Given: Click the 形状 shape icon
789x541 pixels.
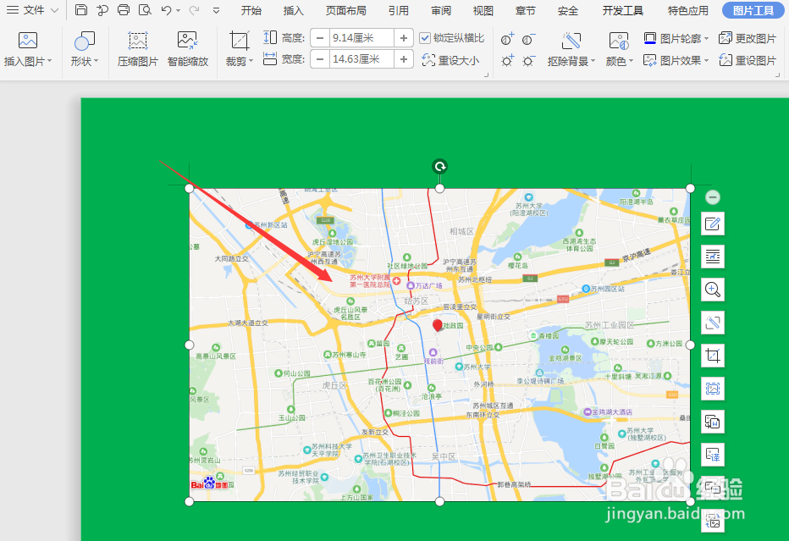Looking at the screenshot, I should [x=84, y=41].
